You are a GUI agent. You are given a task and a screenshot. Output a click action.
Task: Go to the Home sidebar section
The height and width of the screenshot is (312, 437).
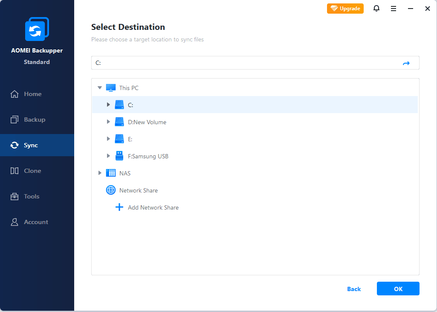point(32,94)
